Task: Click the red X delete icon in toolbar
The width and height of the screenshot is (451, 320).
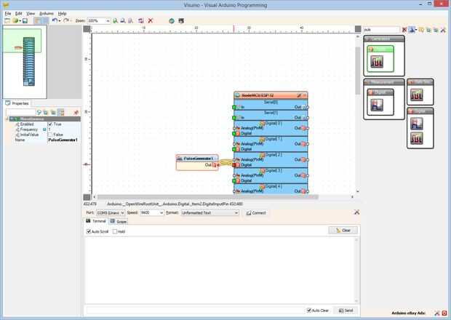Action: pos(150,20)
